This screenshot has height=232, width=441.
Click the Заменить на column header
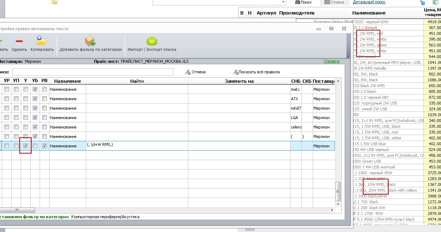(239, 81)
